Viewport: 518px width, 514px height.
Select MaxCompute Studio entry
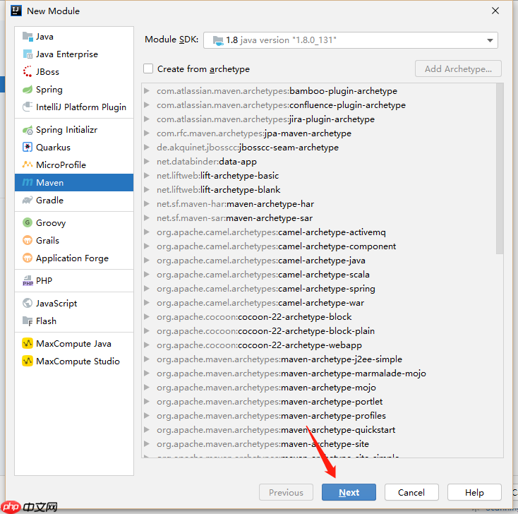(x=74, y=361)
